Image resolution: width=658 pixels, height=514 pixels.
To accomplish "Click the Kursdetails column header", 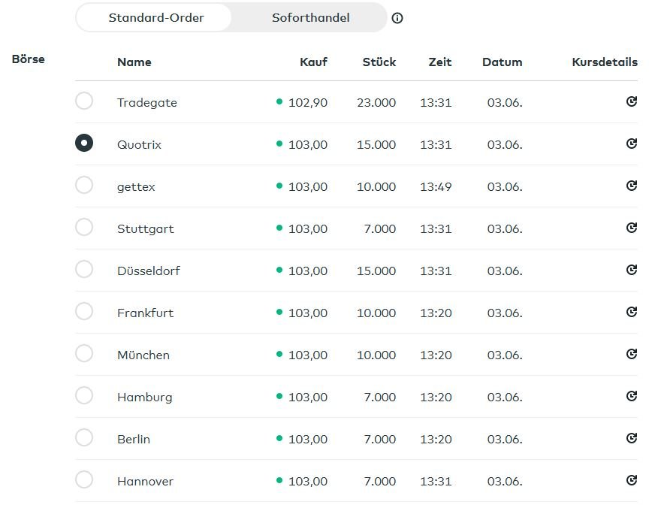I will [604, 62].
